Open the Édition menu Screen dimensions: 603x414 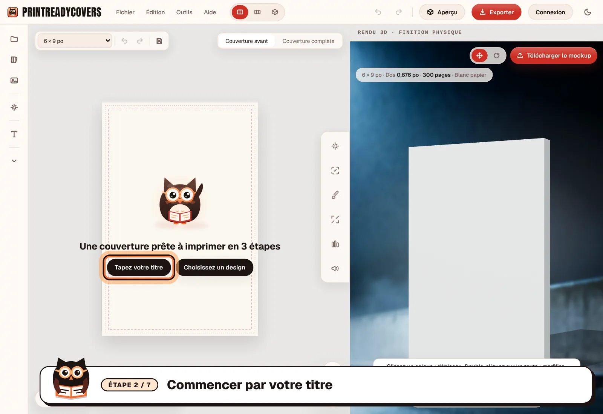[155, 12]
